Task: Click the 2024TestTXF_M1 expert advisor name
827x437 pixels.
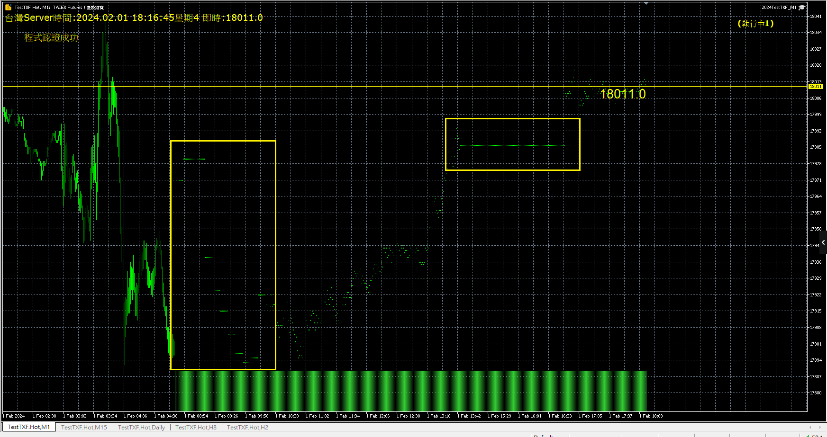Action: tap(779, 7)
